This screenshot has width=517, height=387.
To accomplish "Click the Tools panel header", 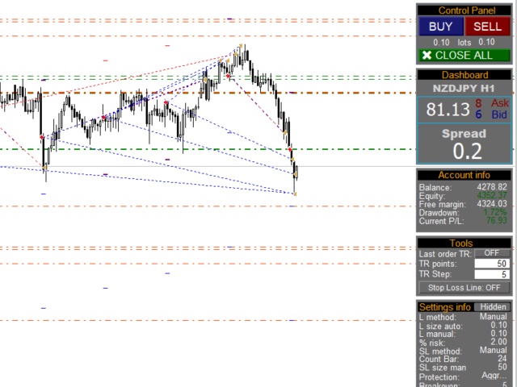I will [464, 243].
